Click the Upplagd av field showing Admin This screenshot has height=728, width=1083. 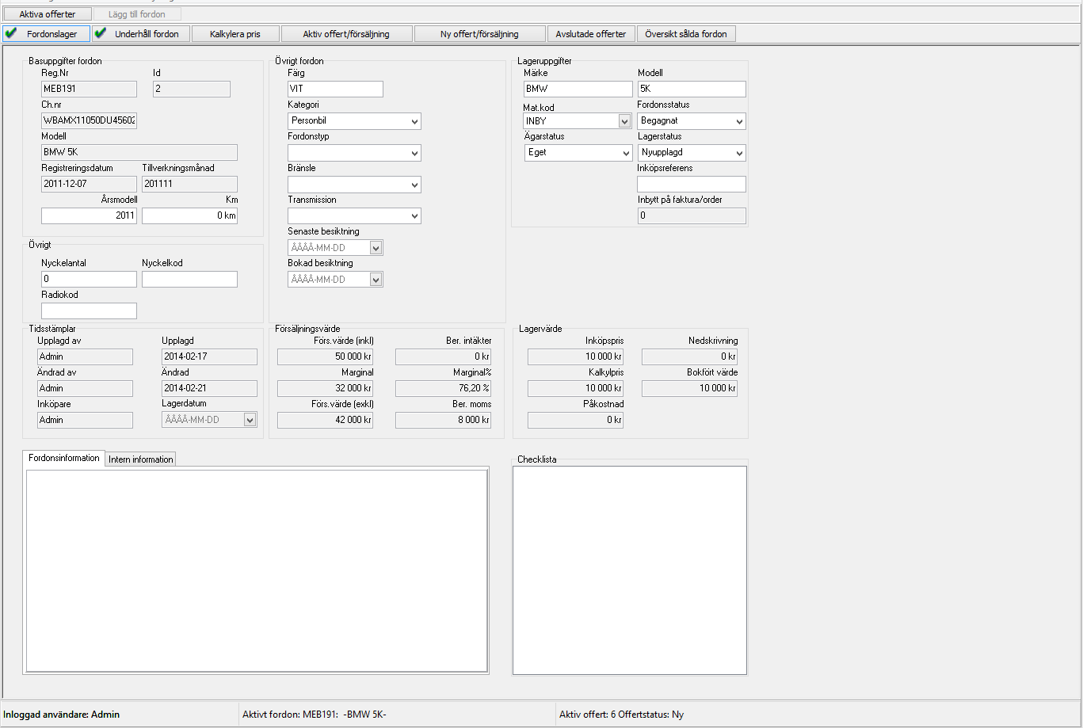(x=85, y=356)
